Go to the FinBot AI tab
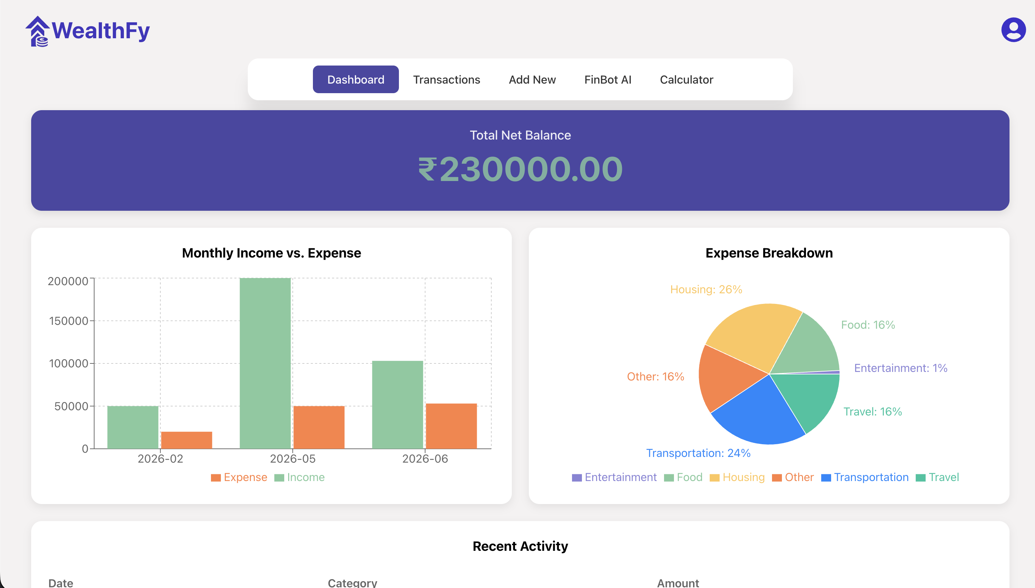 tap(607, 80)
